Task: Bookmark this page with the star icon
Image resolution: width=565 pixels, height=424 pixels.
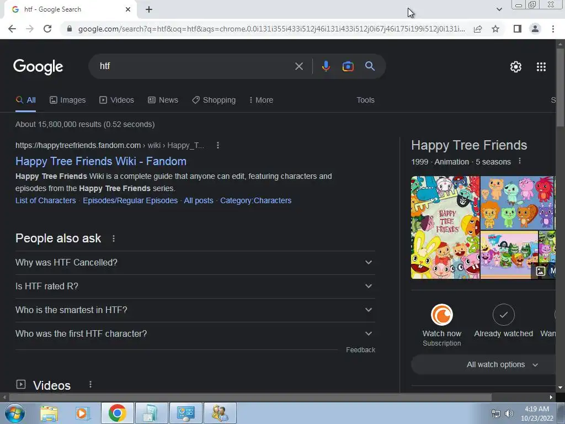Action: coord(495,29)
